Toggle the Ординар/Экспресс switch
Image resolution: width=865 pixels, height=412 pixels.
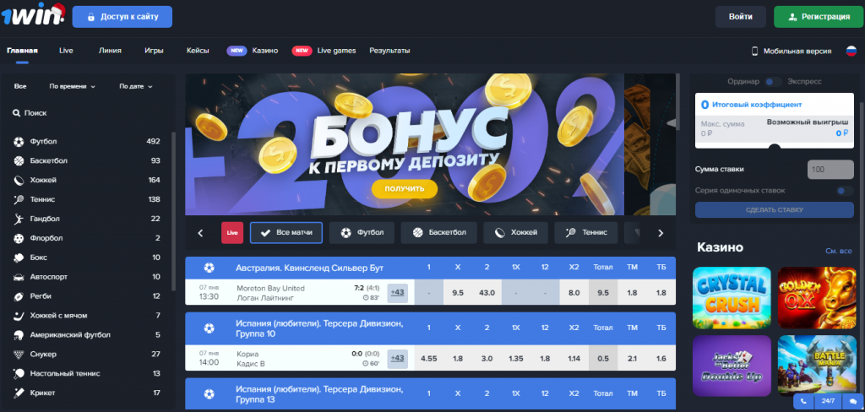[774, 82]
